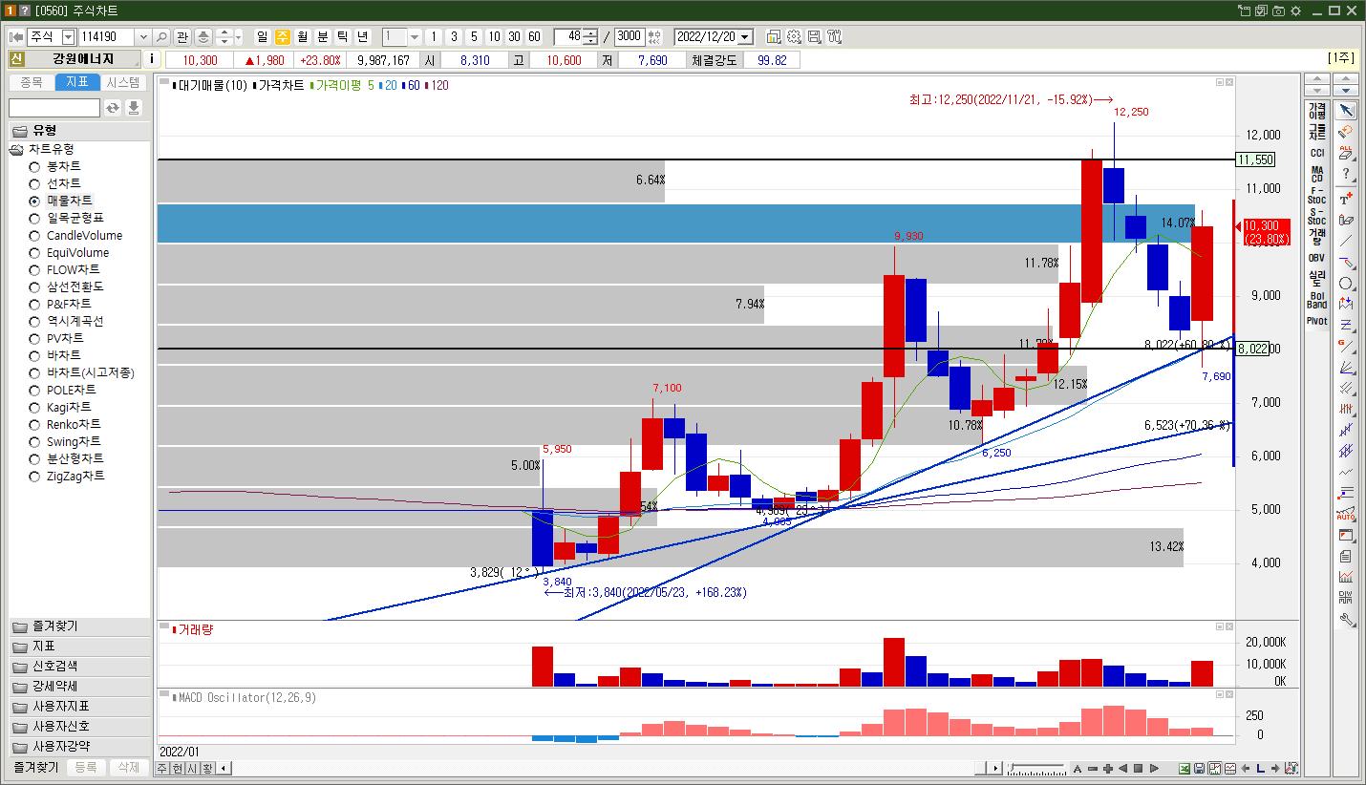
Task: Select 봉차트 chart type
Action: [x=63, y=166]
